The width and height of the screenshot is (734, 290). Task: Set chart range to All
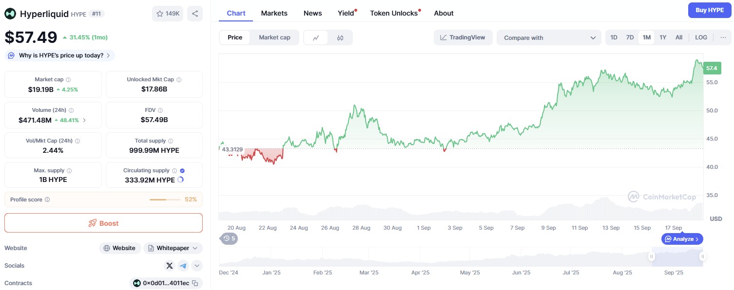[x=679, y=37]
